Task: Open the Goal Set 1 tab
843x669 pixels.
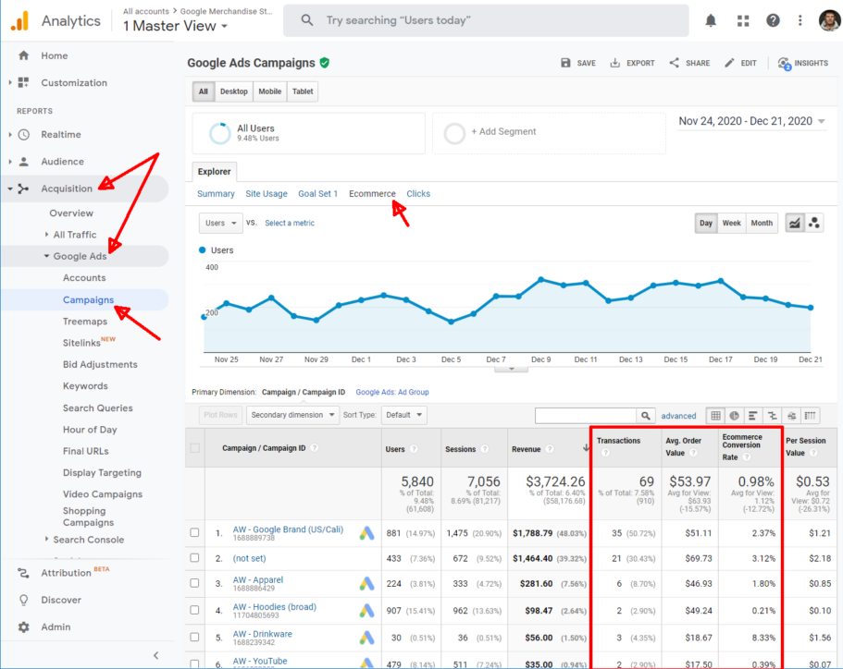Action: click(318, 194)
